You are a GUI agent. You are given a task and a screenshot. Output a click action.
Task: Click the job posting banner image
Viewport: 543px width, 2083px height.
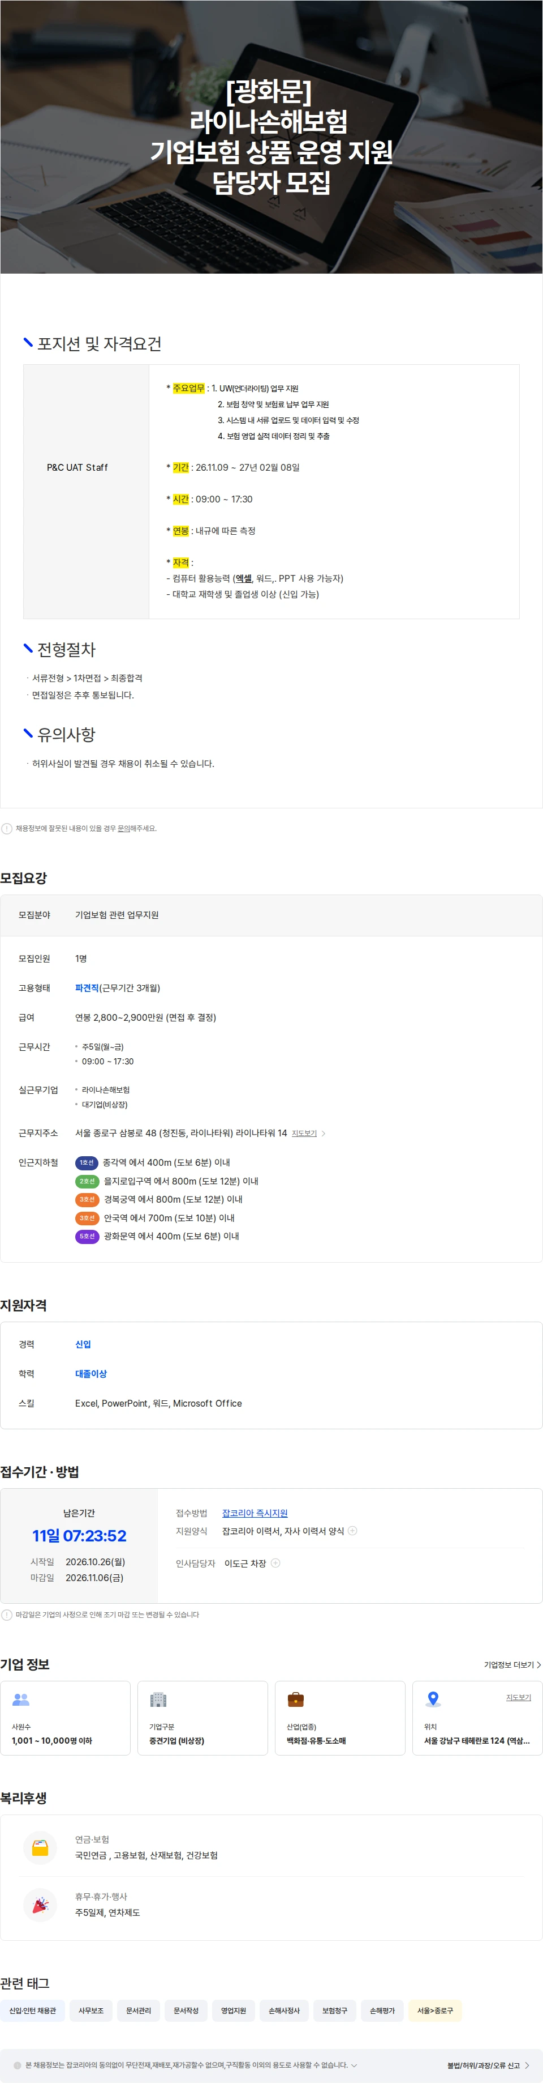(x=271, y=137)
